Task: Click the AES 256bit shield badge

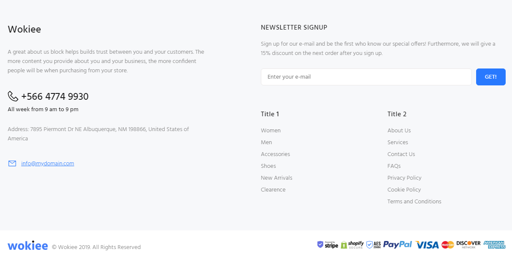Action: click(x=374, y=245)
